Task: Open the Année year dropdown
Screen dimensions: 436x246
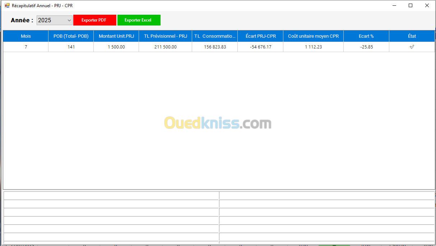Action: coord(55,20)
